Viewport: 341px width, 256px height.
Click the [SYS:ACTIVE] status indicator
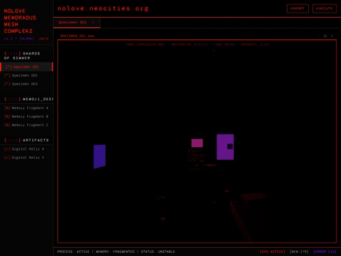pyautogui.click(x=273, y=252)
